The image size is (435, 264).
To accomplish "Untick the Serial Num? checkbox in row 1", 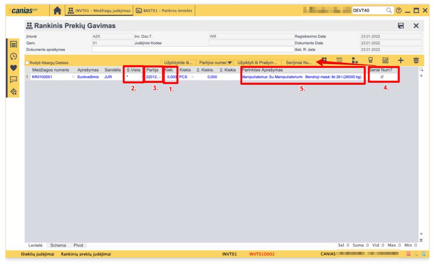I will 382,77.
